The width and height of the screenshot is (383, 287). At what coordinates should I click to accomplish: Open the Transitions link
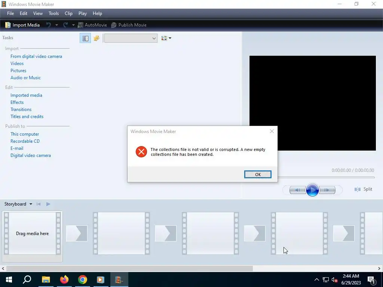21,109
